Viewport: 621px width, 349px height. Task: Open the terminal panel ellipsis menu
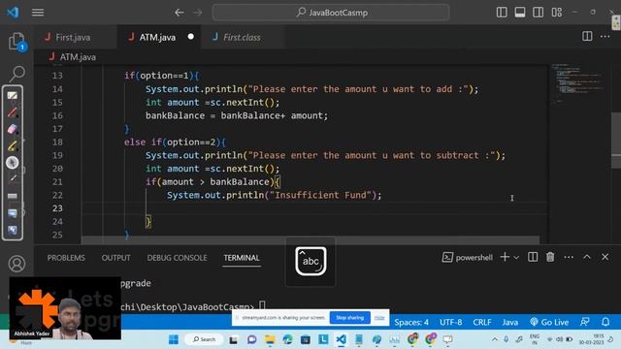[x=569, y=257]
